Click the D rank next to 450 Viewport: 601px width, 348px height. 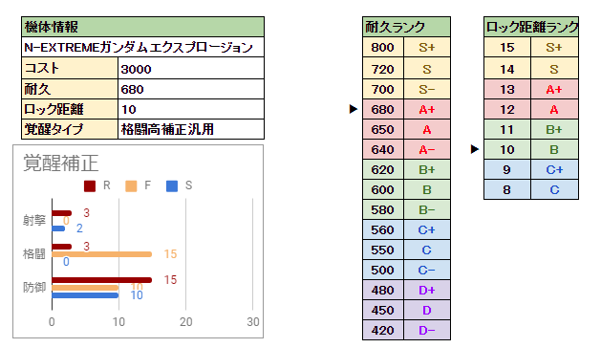click(x=427, y=310)
